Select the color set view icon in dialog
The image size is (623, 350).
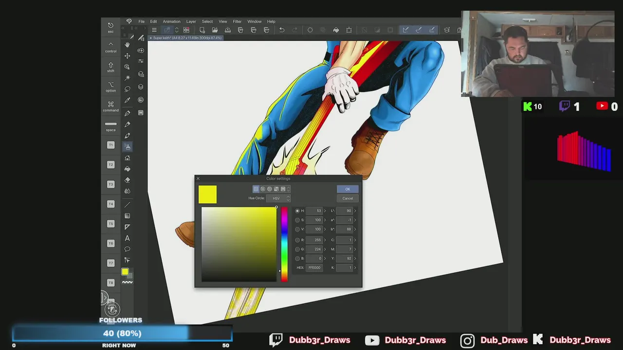tap(276, 189)
